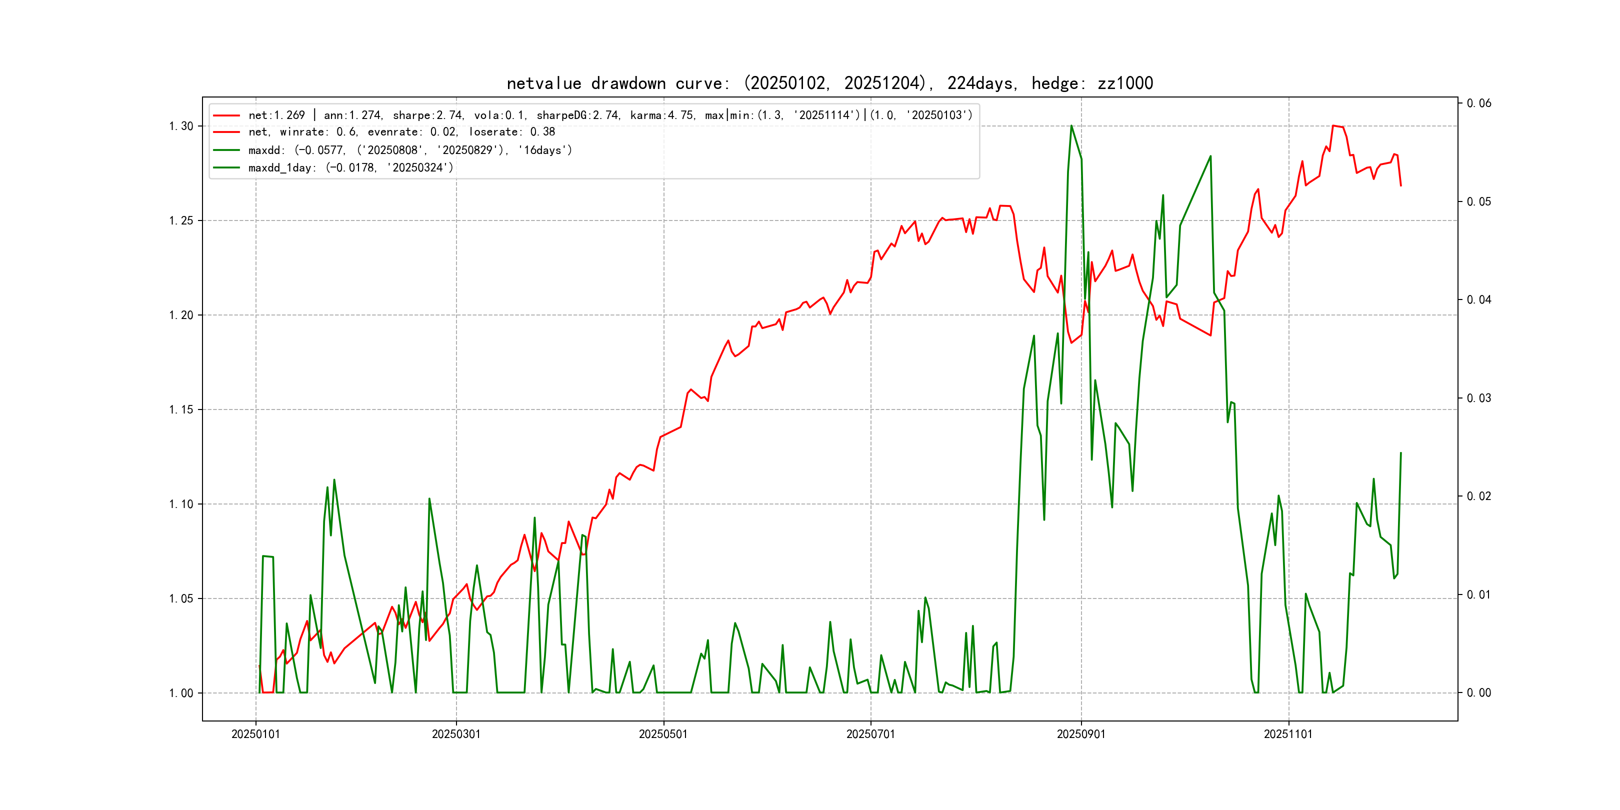Viewport: 1620px width, 810px height.
Task: Click the green swatch beside maxdd_1day legend entry
Action: point(226,168)
